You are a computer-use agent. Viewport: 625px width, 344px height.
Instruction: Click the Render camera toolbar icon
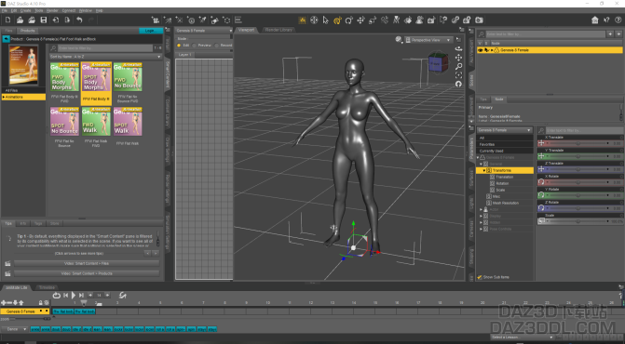tap(479, 20)
